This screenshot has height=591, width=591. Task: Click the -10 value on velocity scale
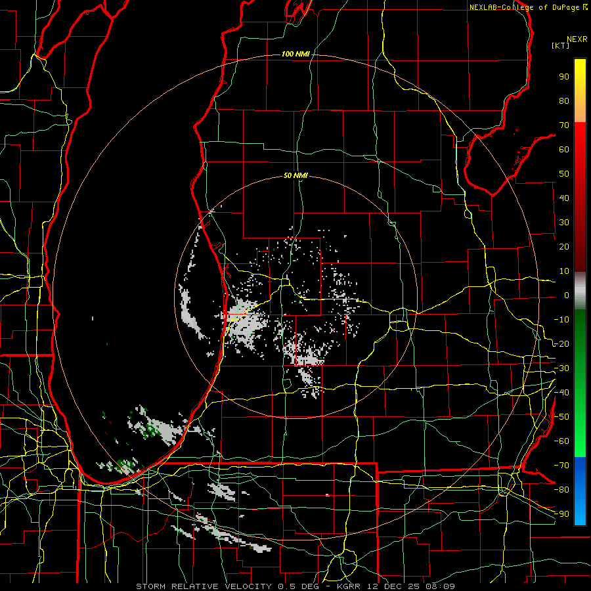(561, 320)
